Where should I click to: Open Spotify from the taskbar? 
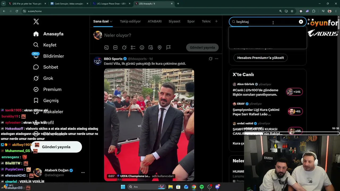202,187
